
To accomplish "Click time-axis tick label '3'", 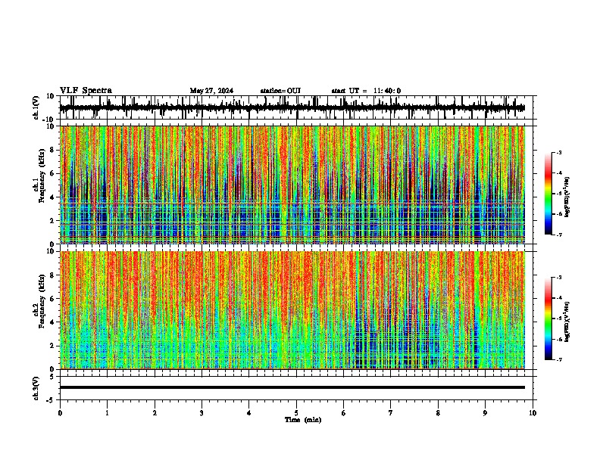I will click(202, 412).
